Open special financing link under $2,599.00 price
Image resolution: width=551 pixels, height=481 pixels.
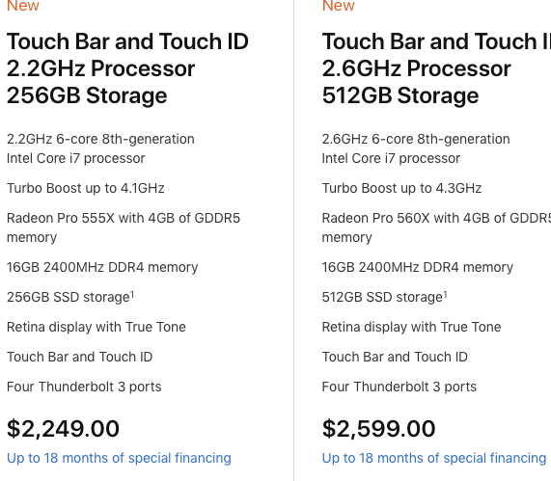(x=434, y=458)
